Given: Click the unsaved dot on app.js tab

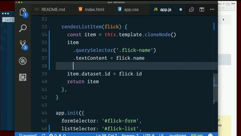Looking at the screenshot, I should pos(181,9).
